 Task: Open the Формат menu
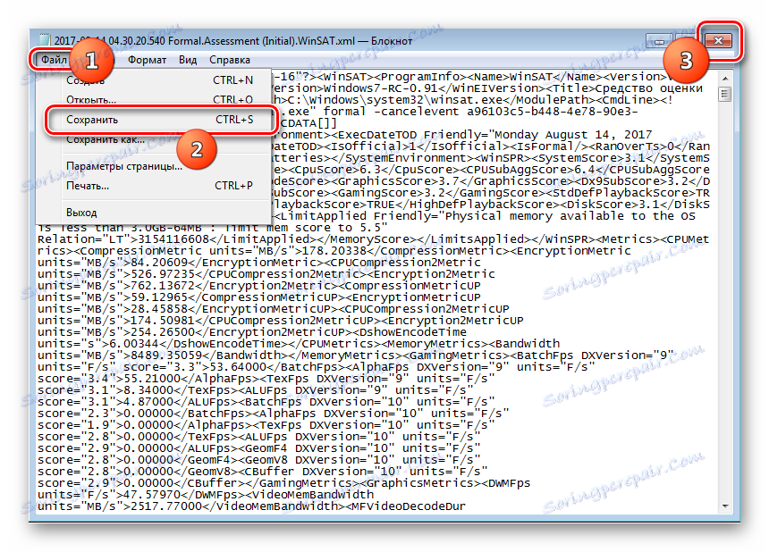pyautogui.click(x=147, y=60)
